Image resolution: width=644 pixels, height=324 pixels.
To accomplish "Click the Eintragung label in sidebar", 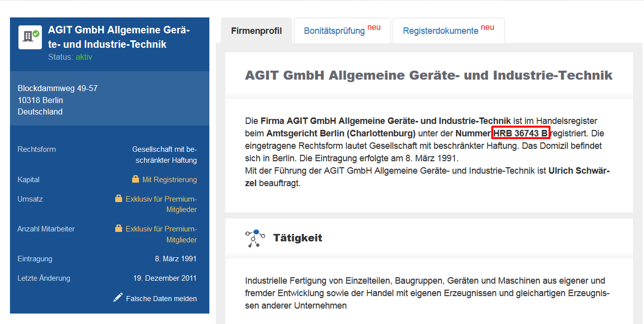I will [35, 259].
